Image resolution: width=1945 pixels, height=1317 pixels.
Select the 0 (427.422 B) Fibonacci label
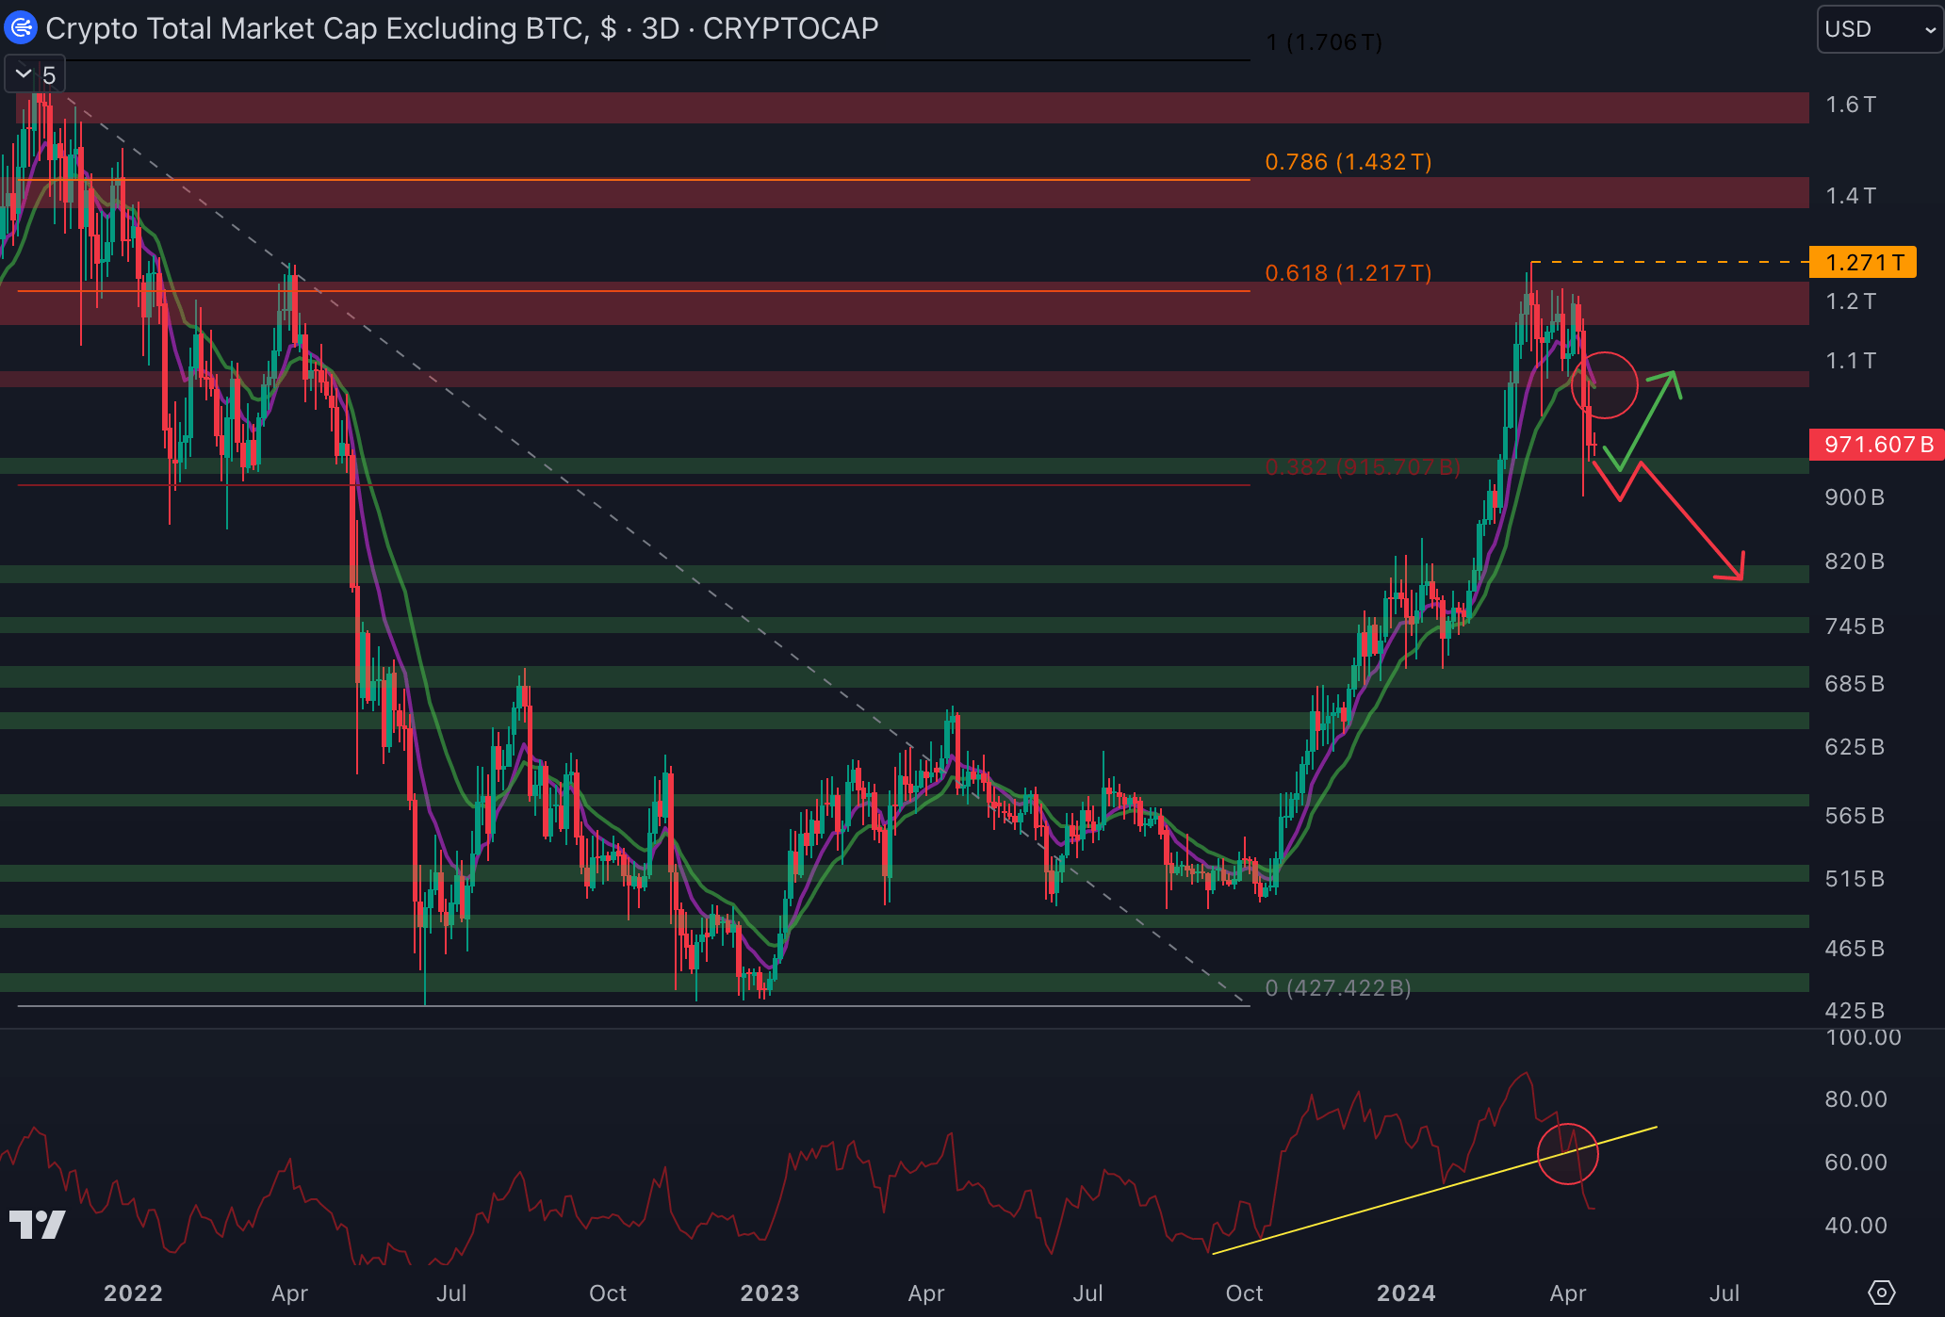coord(1337,987)
